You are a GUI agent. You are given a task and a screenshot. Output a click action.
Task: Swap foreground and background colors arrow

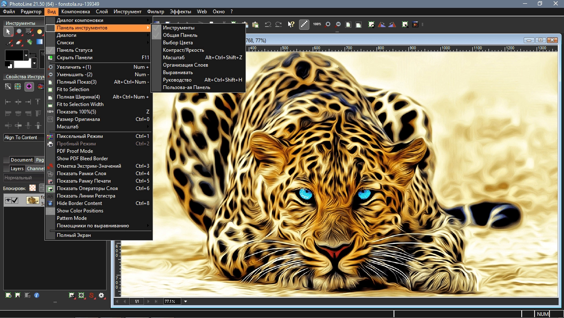pos(33,54)
